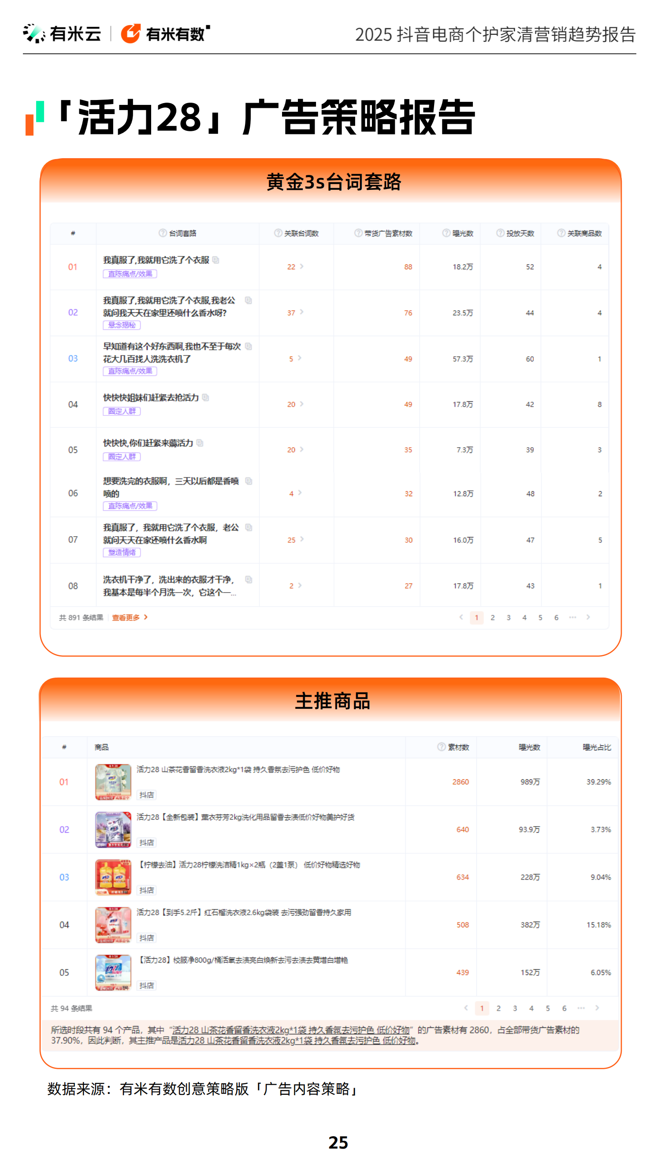Click the 悬念揭秘 tag in row 02
Viewport: 661px width, 1175px height.
122,325
